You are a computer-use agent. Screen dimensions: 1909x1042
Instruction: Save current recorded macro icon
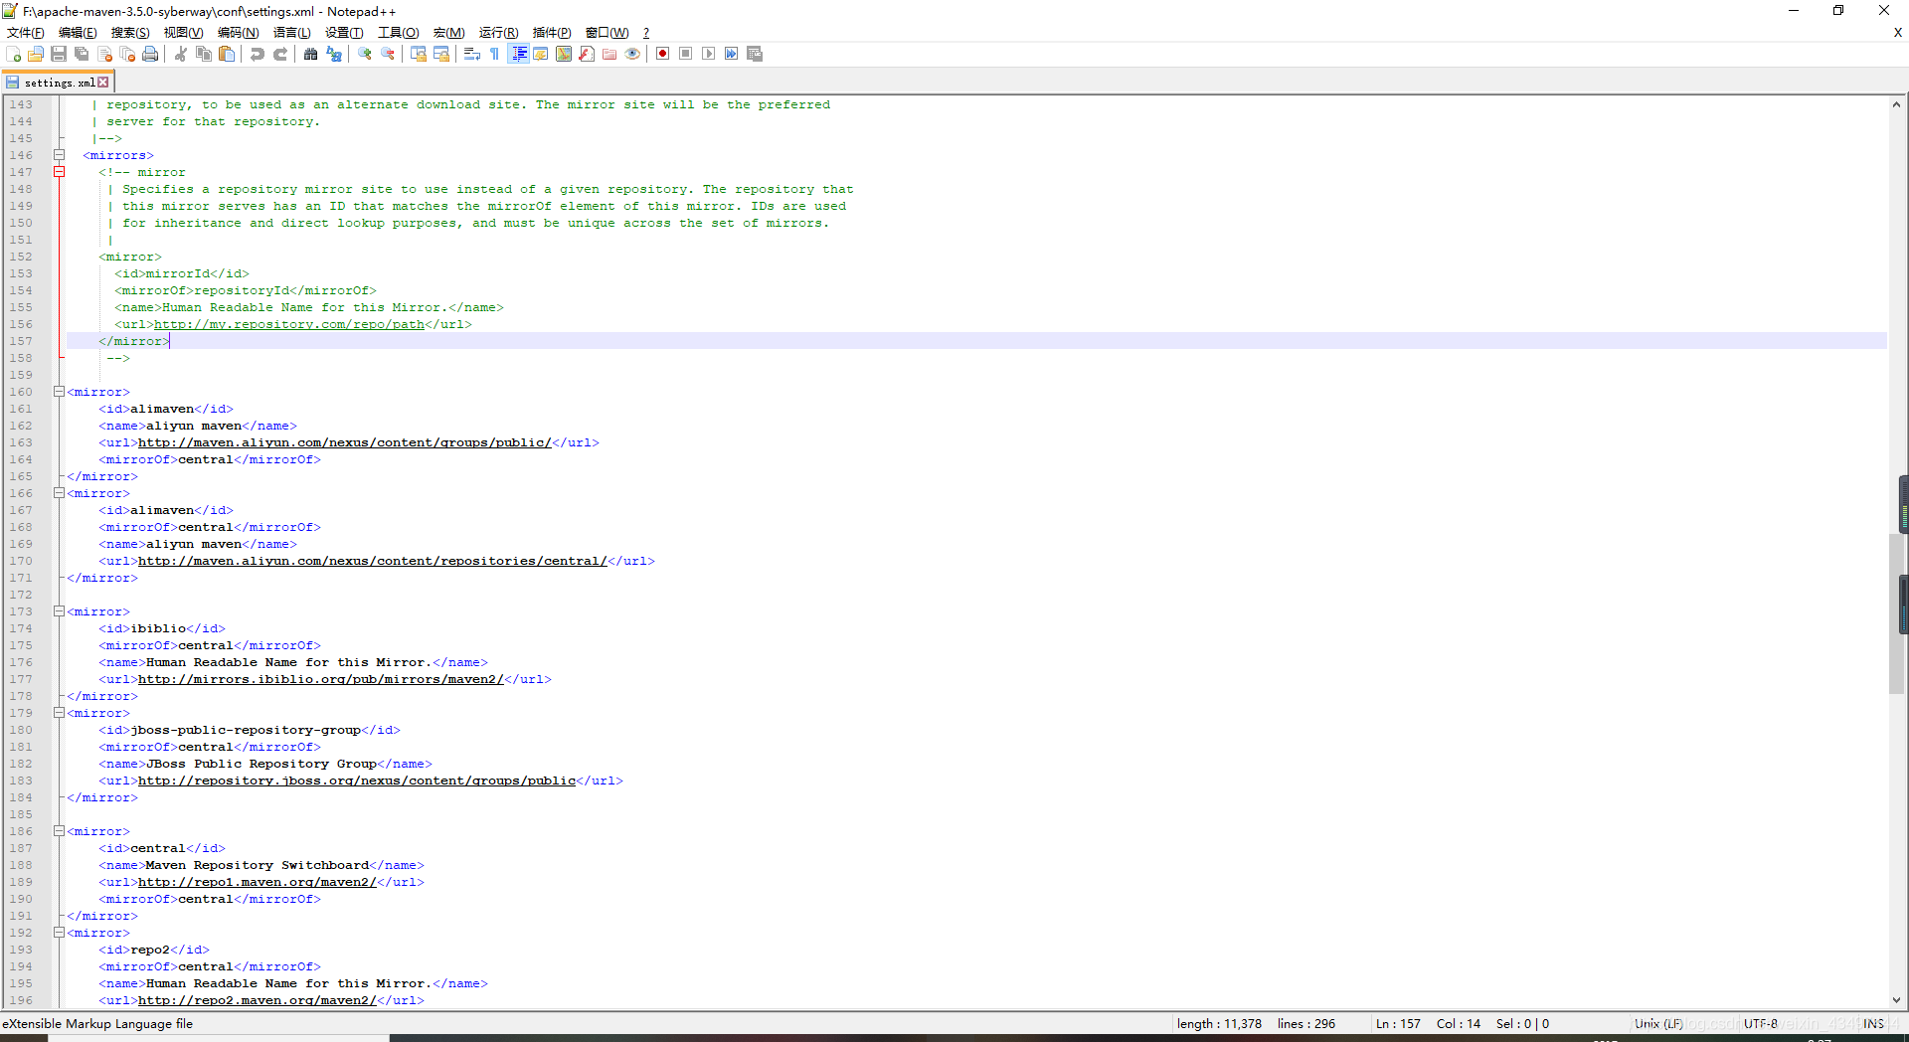[x=755, y=54]
